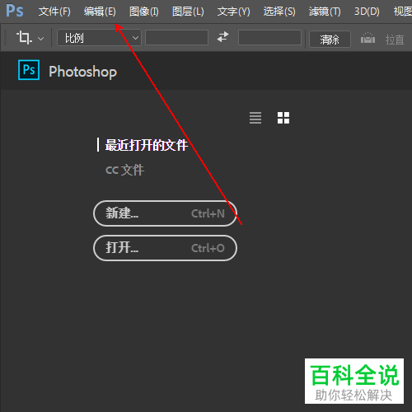Click the Ps application logo in menu bar

pos(15,11)
